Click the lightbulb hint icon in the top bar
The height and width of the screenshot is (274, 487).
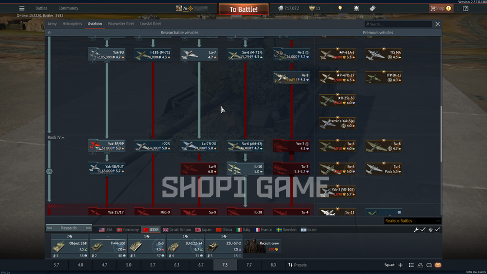340,8
